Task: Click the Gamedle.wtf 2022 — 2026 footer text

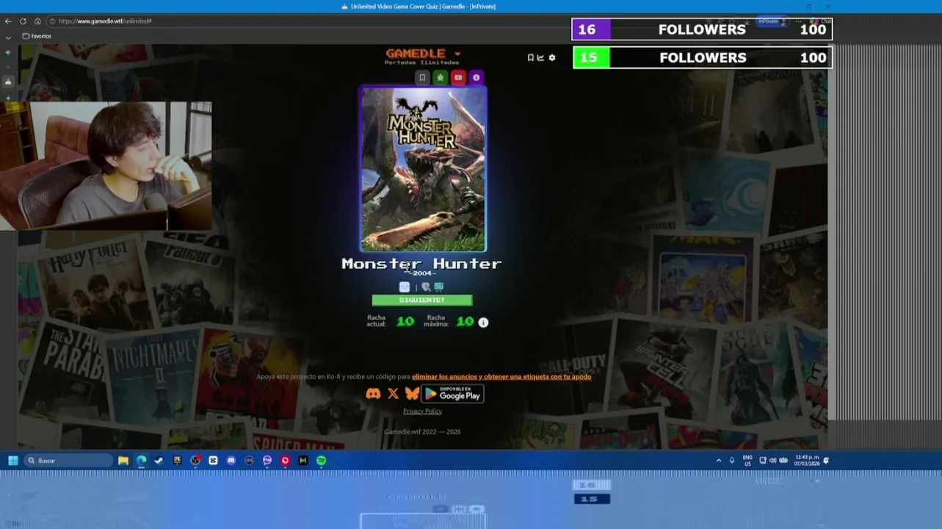Action: 422,432
